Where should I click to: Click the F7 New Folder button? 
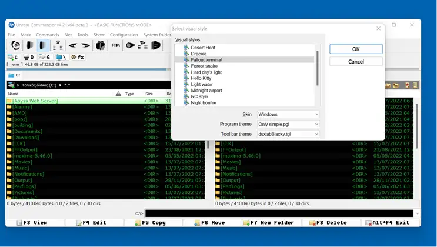[272, 223]
